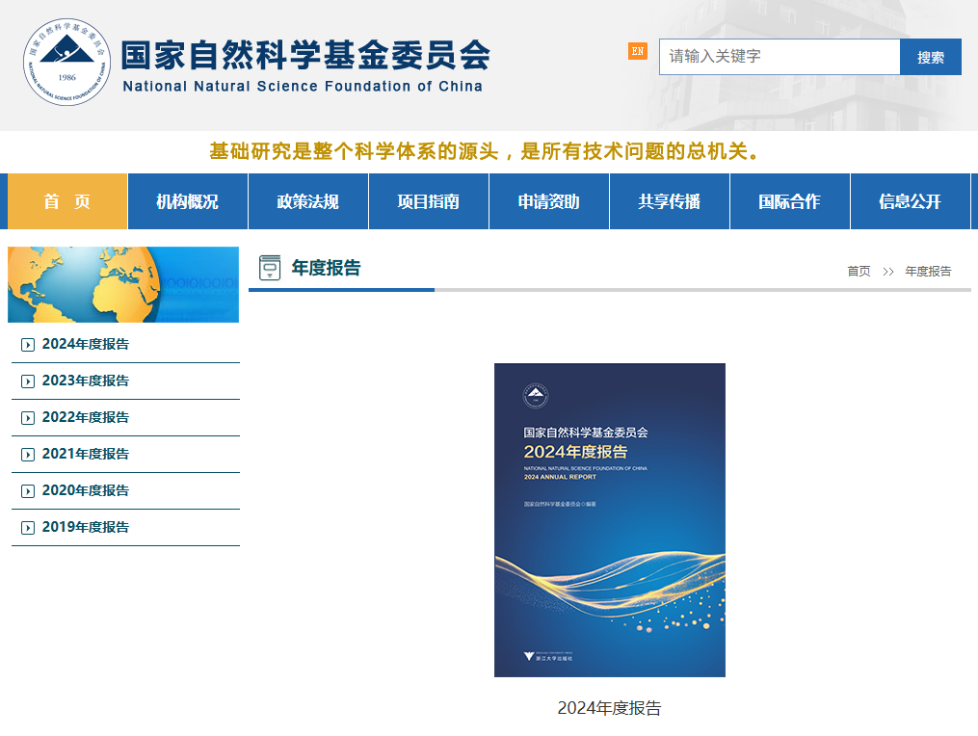Select 申请资助 in the navigation bar
This screenshot has height=736, width=978.
pos(548,200)
